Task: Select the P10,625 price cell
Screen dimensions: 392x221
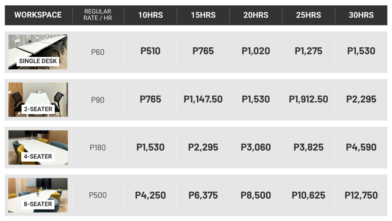Action: [309, 195]
